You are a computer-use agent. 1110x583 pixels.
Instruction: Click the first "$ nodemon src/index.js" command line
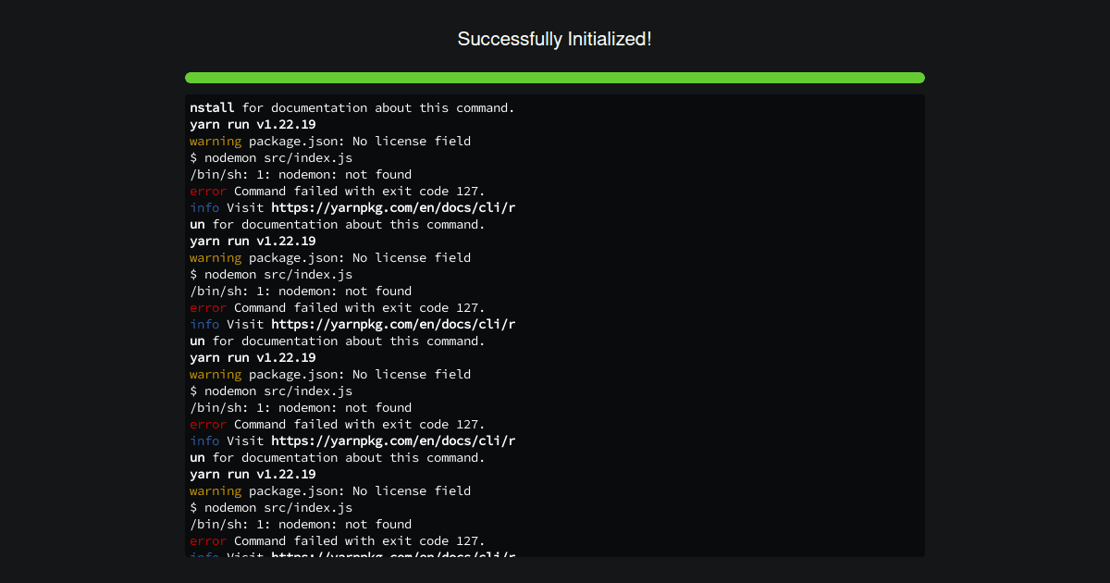tap(271, 158)
